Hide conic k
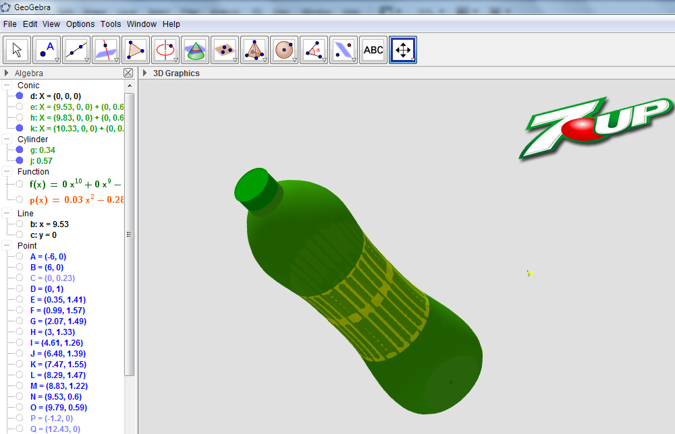 (x=20, y=128)
